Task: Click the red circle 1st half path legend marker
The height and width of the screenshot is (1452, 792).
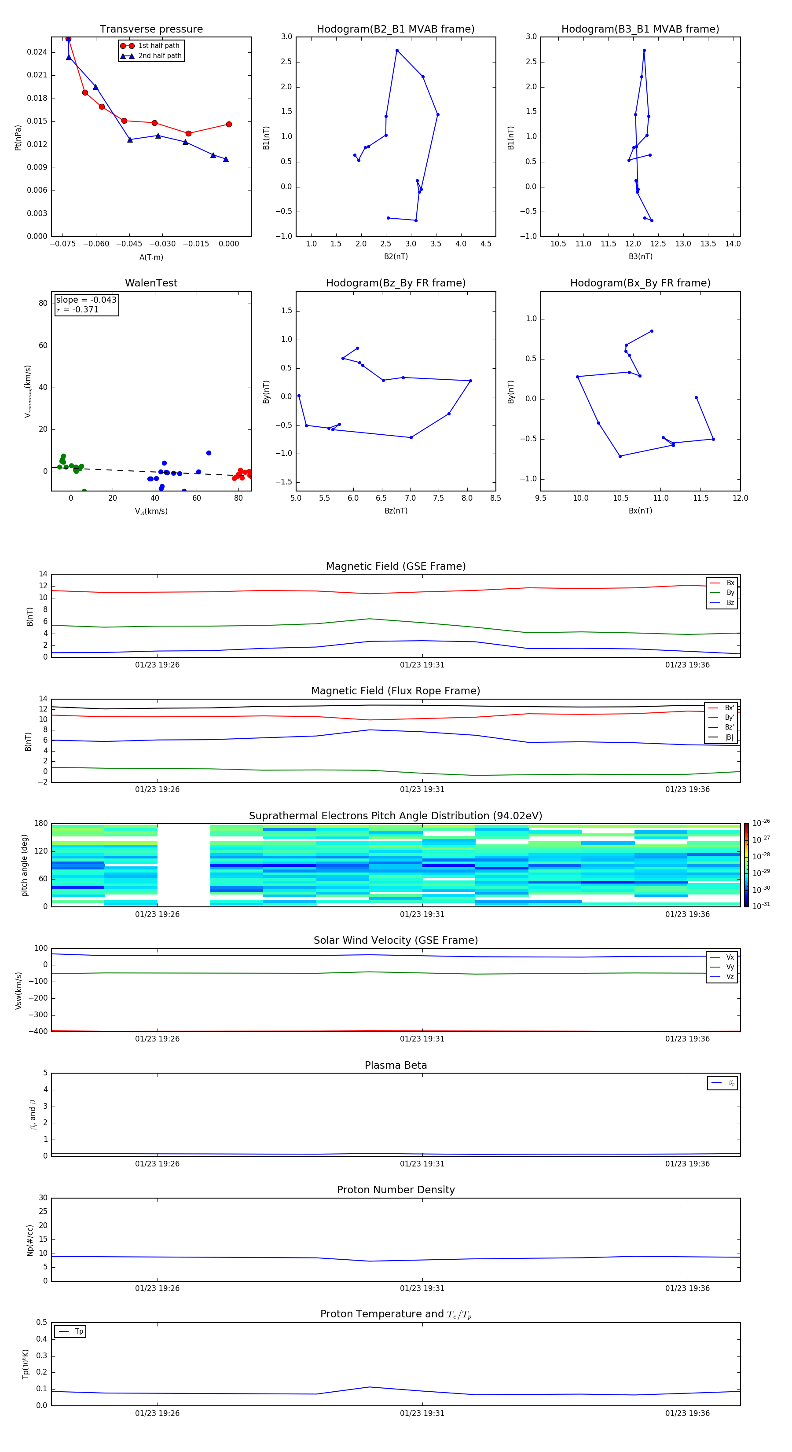Action: click(128, 46)
